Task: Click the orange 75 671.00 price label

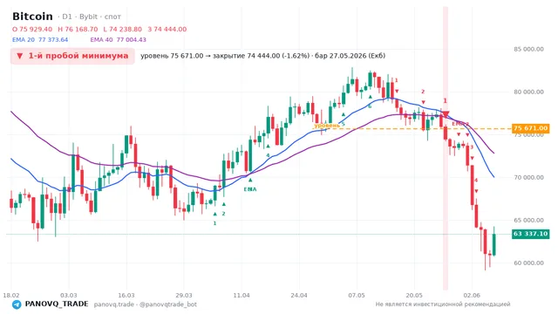Action: pyautogui.click(x=530, y=128)
